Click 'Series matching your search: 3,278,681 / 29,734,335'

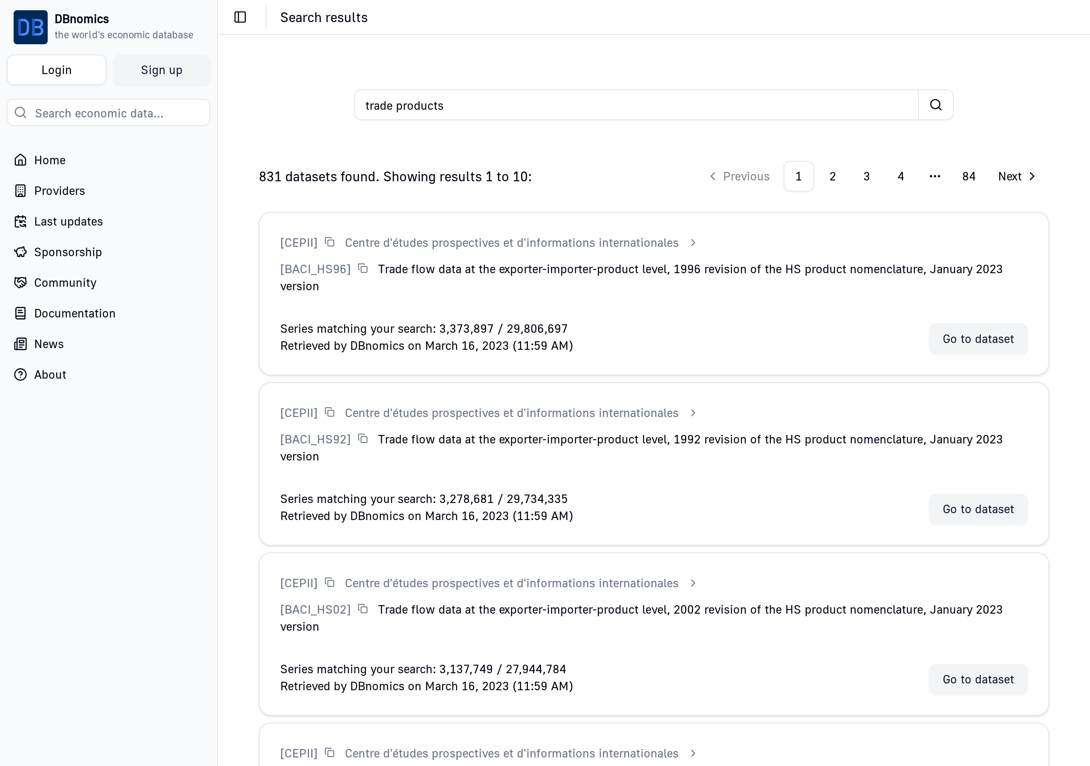[424, 499]
